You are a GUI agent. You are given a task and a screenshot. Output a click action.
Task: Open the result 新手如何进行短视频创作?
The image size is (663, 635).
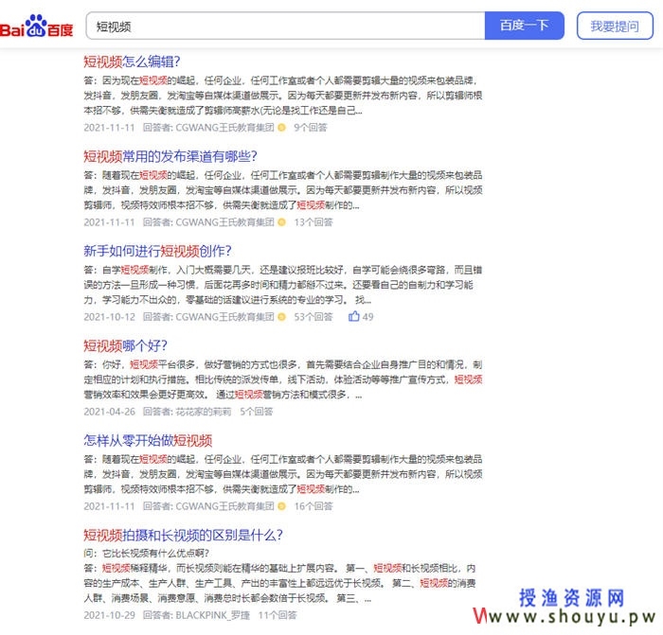point(157,251)
